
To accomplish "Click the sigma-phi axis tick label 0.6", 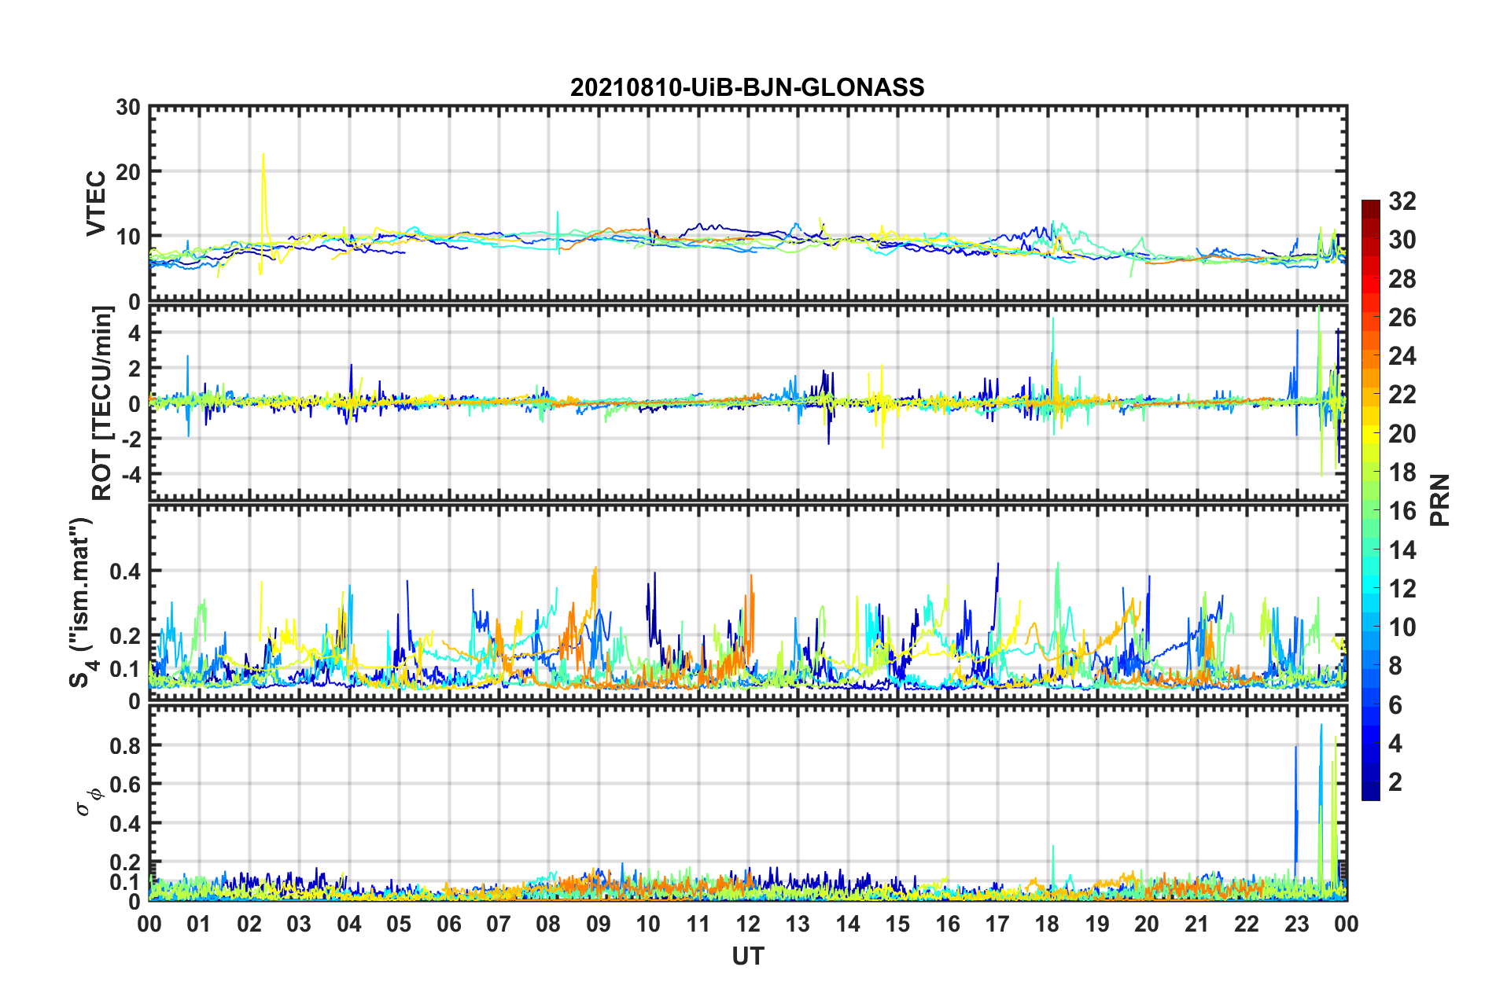I will click(125, 785).
